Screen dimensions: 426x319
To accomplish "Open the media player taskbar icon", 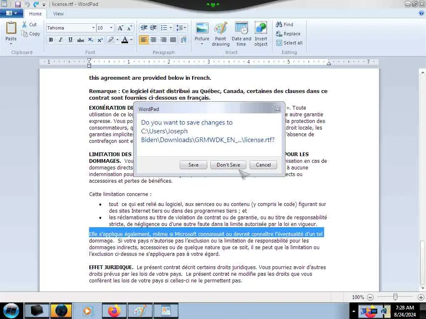I will click(x=87, y=311).
